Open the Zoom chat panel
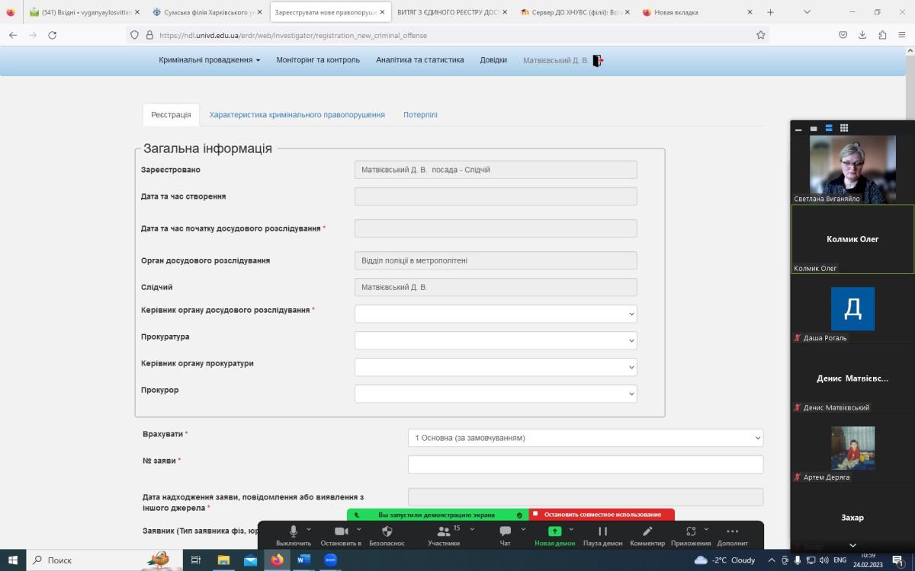 [505, 531]
